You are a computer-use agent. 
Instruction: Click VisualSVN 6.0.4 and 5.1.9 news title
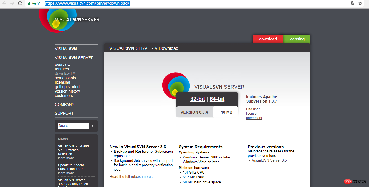point(73,150)
